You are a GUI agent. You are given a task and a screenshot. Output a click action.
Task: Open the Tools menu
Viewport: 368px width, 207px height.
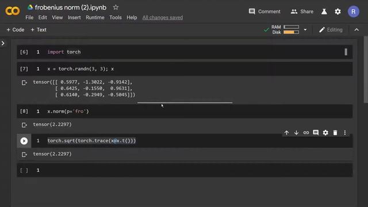pos(116,18)
